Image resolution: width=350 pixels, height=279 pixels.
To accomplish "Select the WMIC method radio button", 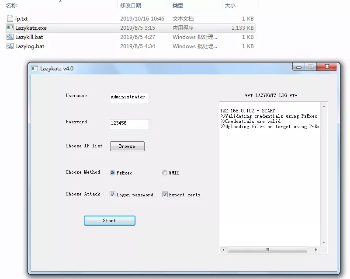I will pos(165,173).
